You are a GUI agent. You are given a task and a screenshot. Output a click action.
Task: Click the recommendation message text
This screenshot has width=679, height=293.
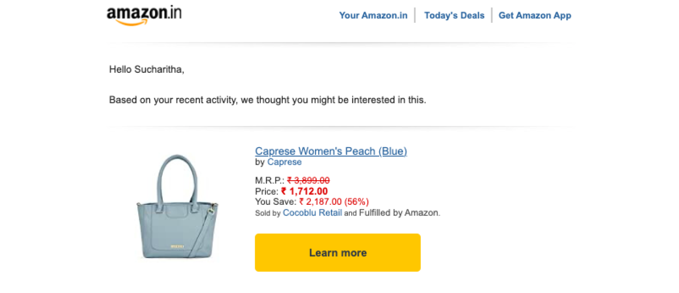click(x=268, y=100)
